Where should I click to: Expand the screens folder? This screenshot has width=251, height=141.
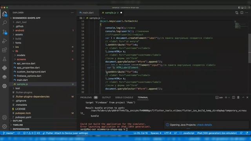(x=21, y=59)
